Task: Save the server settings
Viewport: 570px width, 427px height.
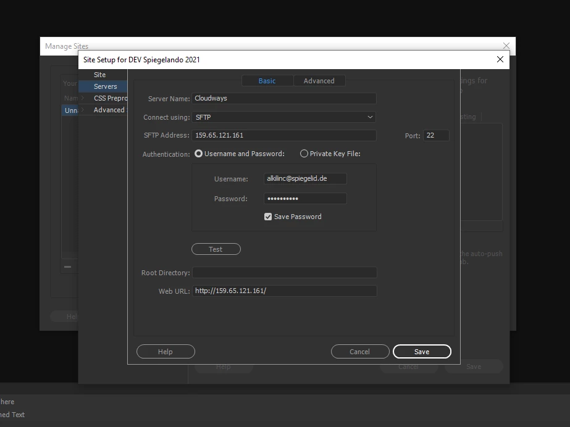Action: 422,352
